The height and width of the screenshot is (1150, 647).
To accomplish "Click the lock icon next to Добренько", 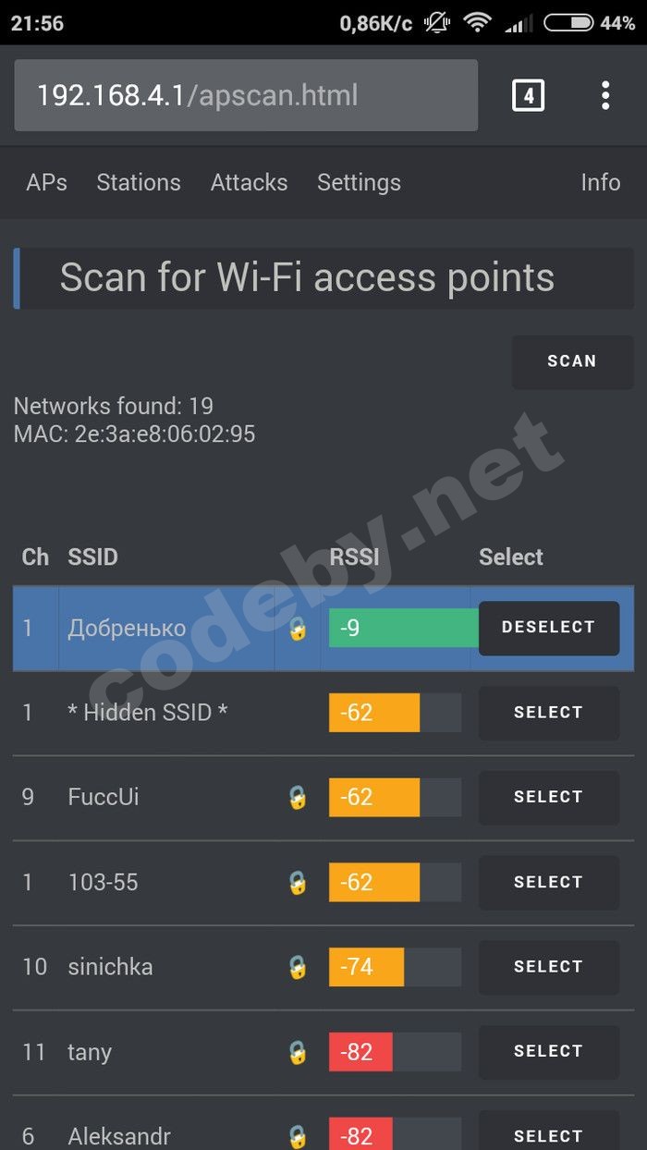I will (x=298, y=629).
